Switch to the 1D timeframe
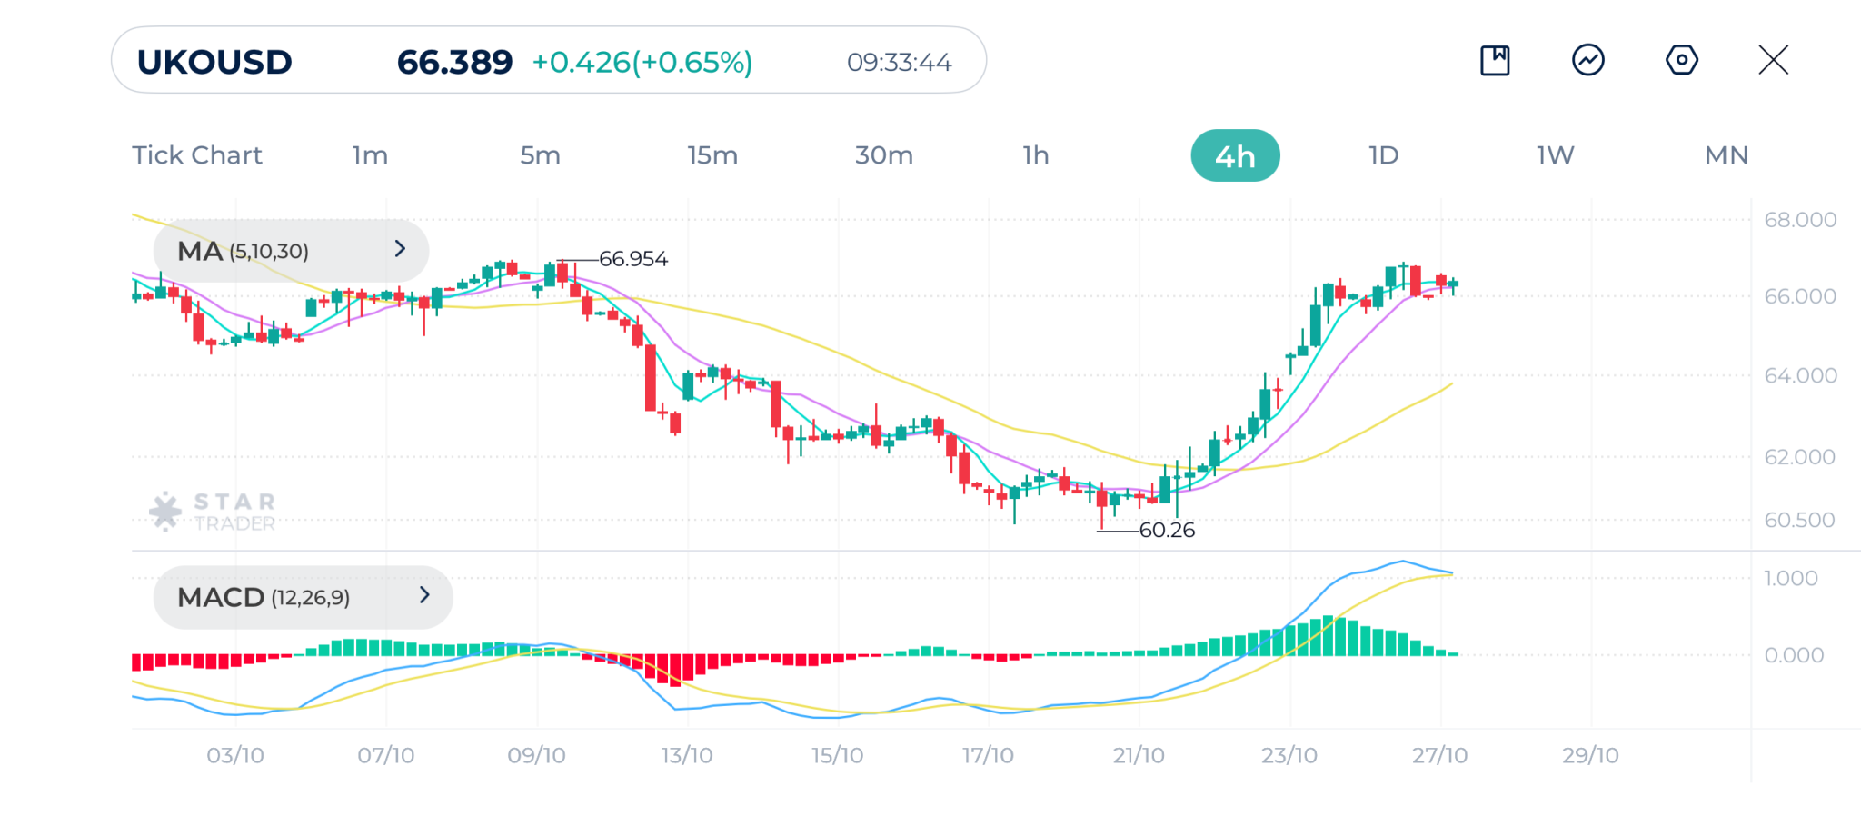The width and height of the screenshot is (1861, 826). point(1383,155)
